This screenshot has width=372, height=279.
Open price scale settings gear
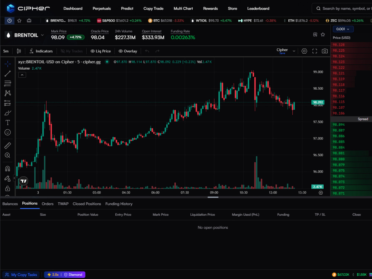tap(321, 193)
